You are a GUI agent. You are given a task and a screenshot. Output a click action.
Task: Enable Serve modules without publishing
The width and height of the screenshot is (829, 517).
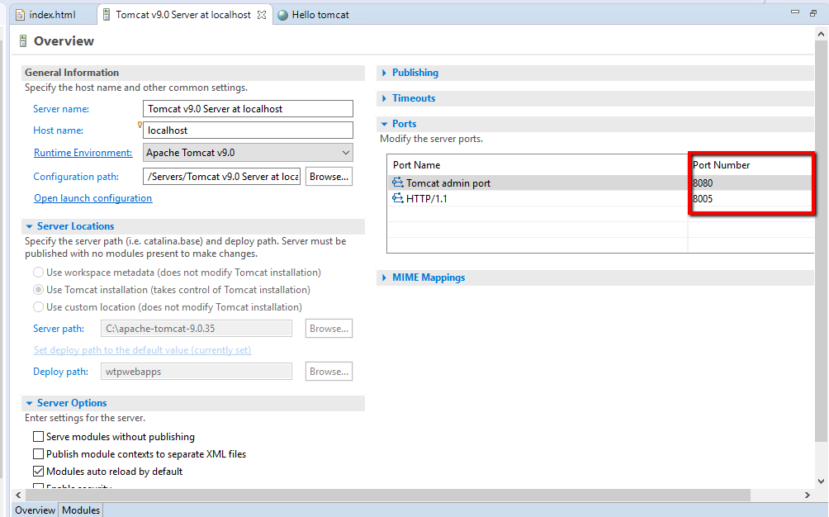click(x=38, y=437)
